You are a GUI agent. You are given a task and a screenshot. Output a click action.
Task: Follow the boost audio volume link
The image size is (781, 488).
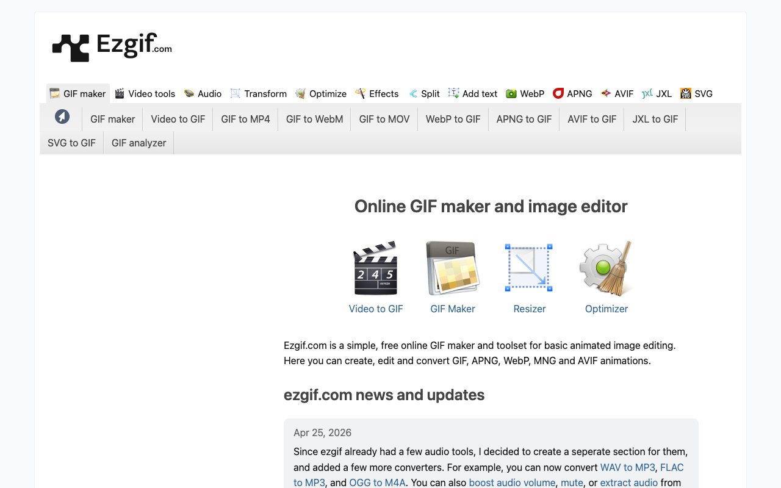(512, 483)
